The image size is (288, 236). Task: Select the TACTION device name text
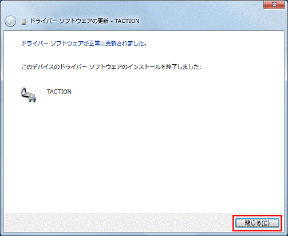(x=59, y=92)
